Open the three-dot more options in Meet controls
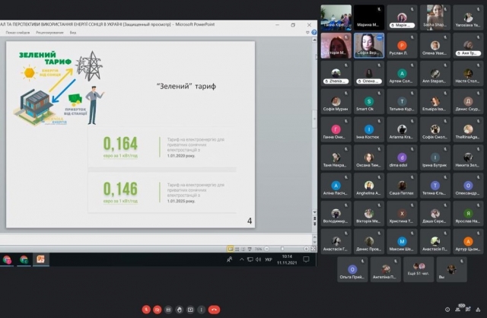487x318 pixels. click(x=201, y=310)
